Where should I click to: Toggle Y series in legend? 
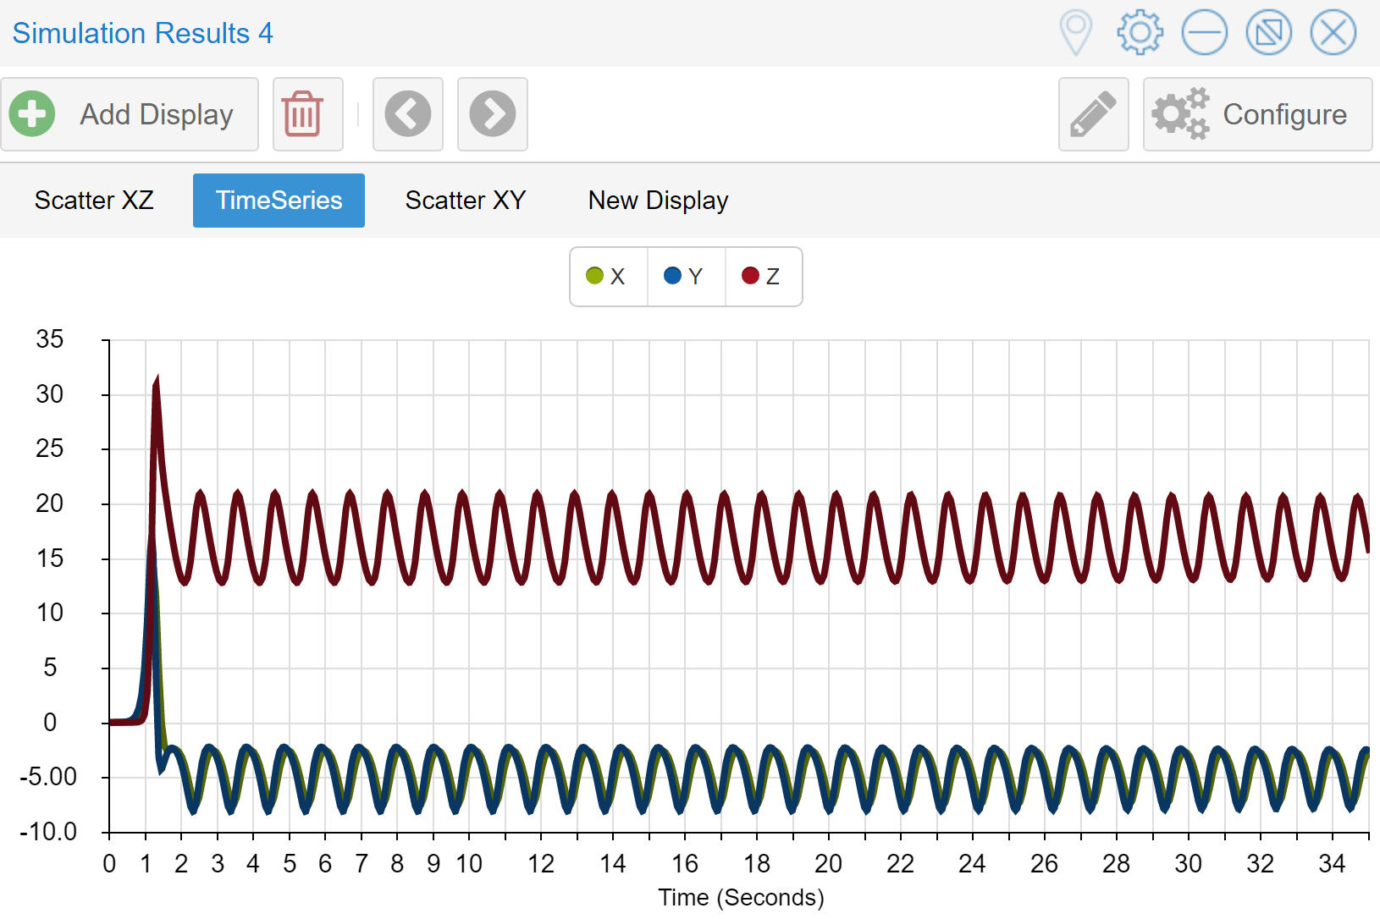686,277
